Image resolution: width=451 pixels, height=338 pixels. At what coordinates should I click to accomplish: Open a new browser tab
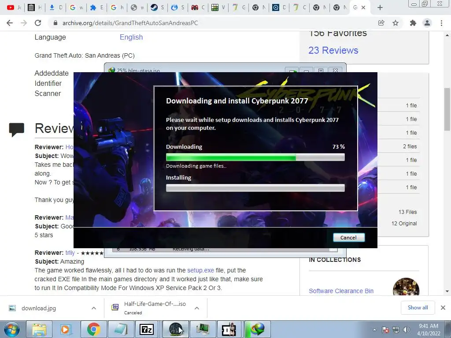pyautogui.click(x=380, y=7)
